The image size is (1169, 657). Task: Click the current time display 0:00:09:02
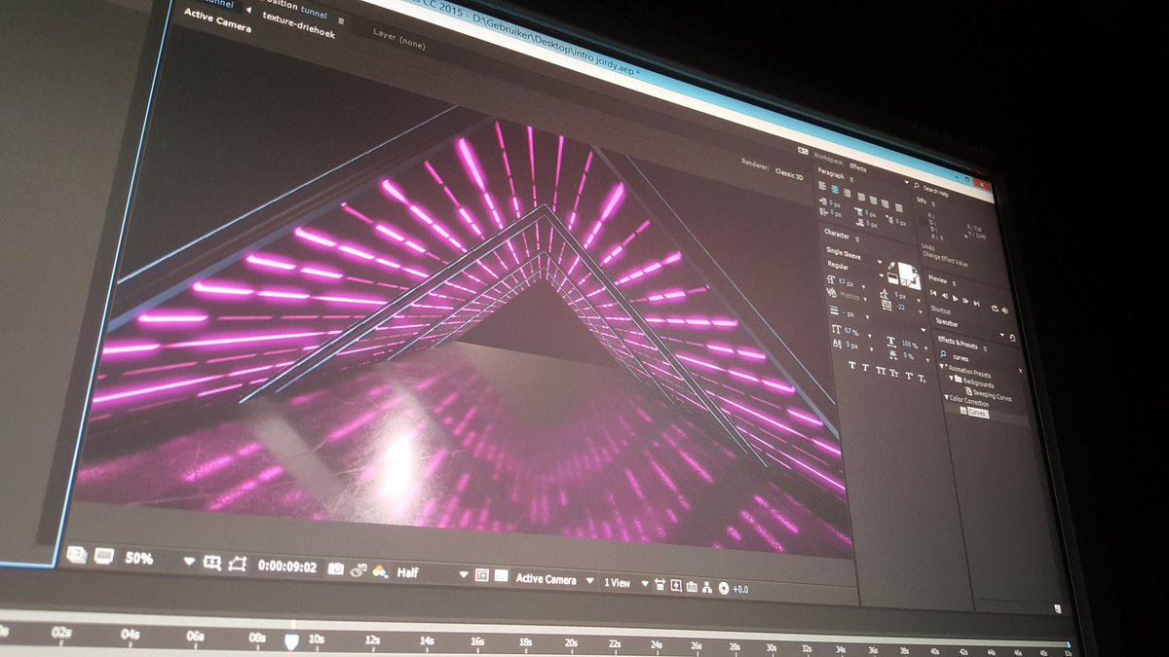point(286,565)
